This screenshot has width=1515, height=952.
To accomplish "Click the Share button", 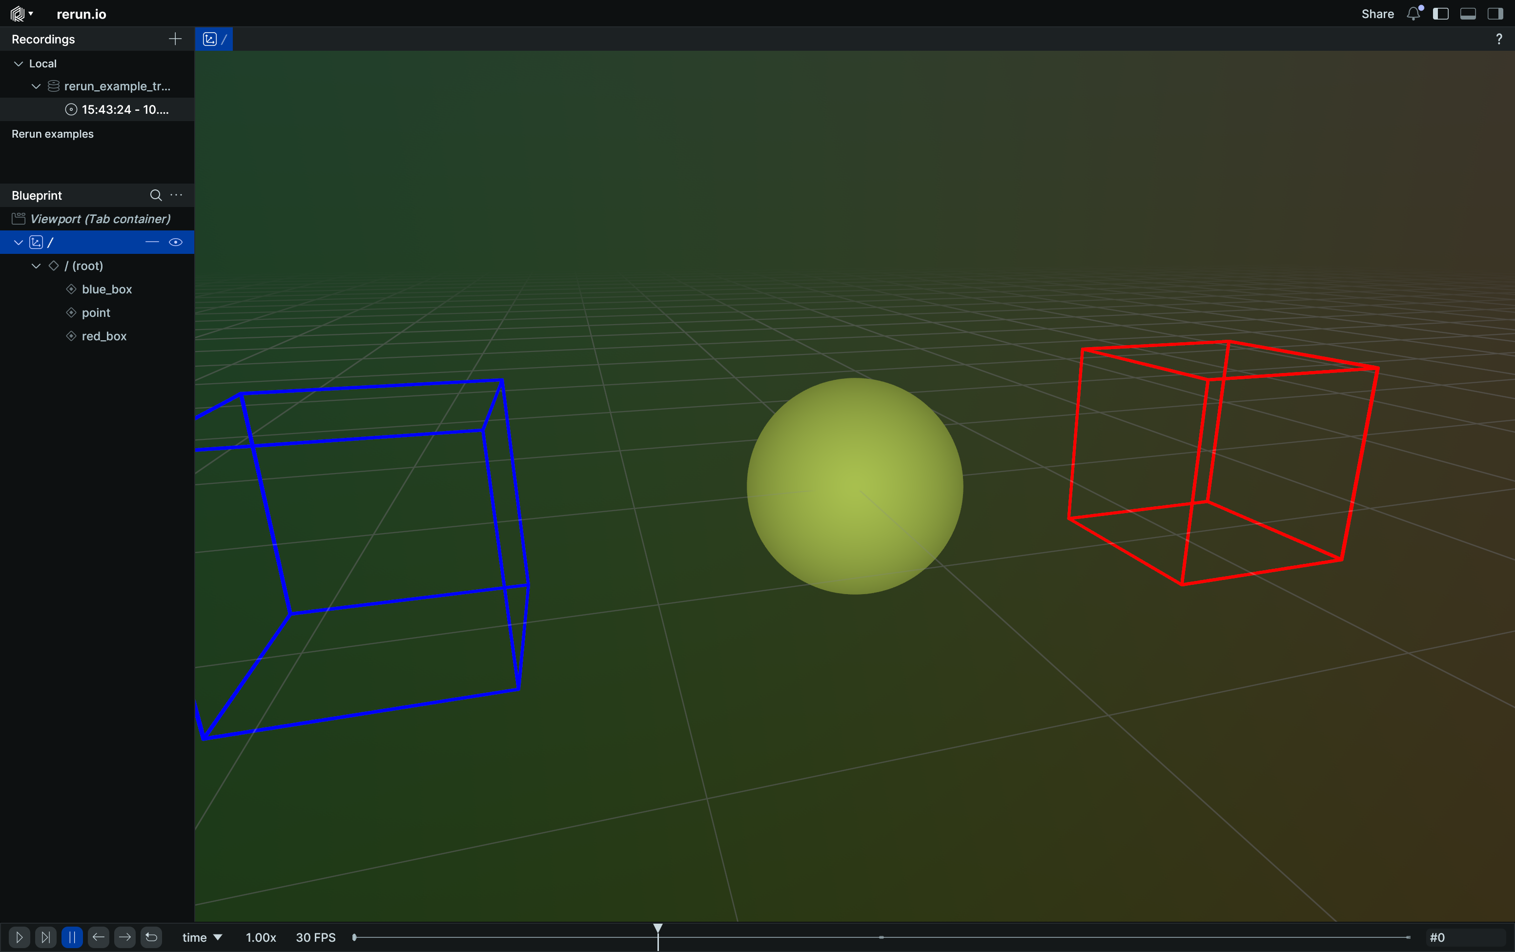I will tap(1377, 14).
